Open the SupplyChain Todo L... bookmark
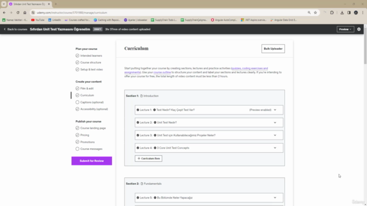Image resolution: width=367 pixels, height=206 pixels. tap(164, 20)
